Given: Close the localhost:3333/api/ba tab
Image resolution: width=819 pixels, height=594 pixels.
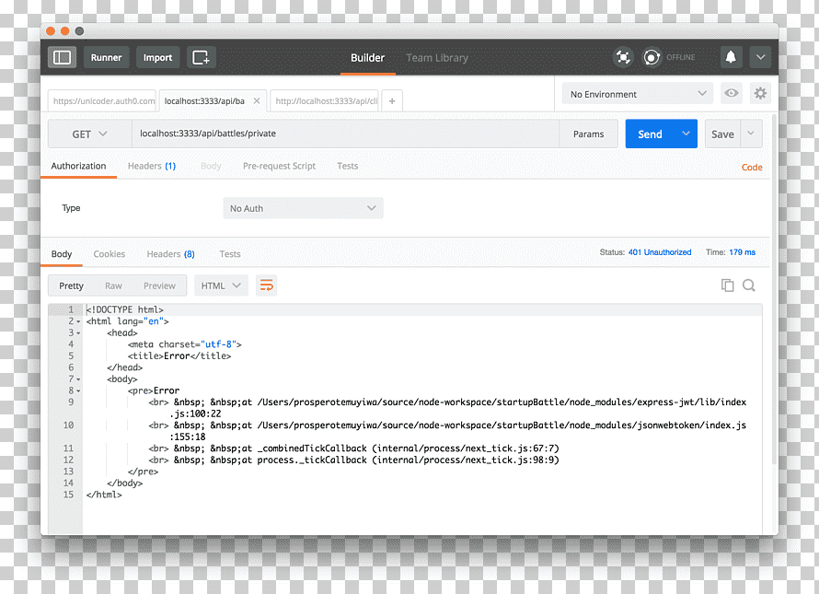Looking at the screenshot, I should click(257, 101).
